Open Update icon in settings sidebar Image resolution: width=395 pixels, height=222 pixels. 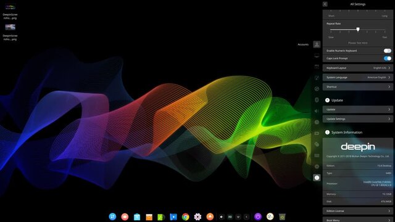pos(317,166)
